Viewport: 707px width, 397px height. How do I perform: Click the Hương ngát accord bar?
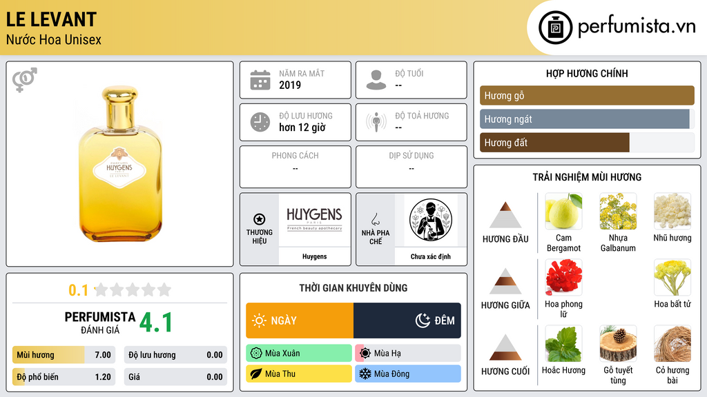(x=587, y=119)
